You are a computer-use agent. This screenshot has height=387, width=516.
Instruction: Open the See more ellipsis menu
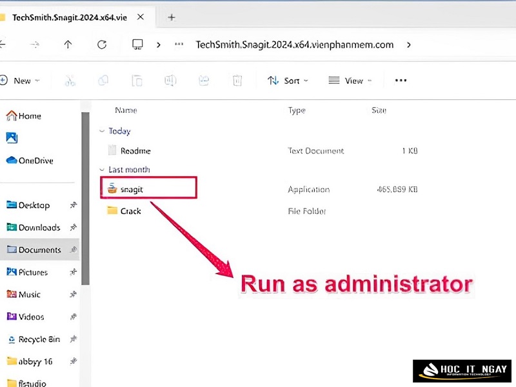coord(401,80)
